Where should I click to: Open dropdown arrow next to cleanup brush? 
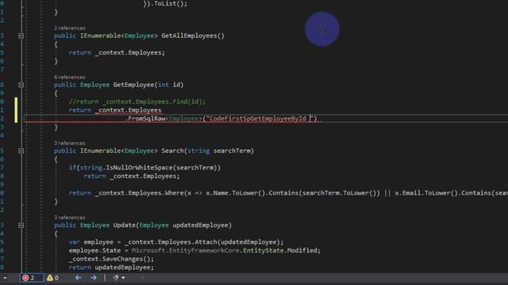point(124,278)
